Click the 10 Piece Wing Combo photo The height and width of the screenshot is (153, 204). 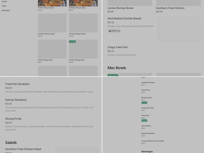coord(83,3)
